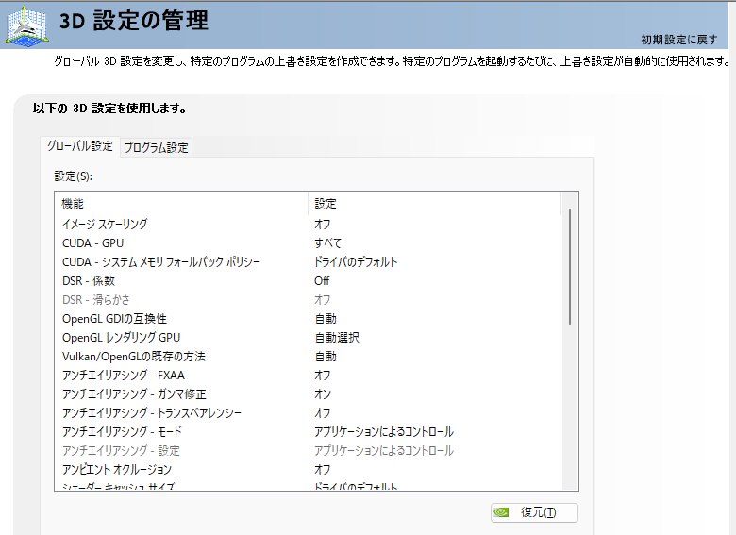Screen dimensions: 736x535
Task: Click オフ value for アンチエイリアシング - FXAA
Action: 323,375
